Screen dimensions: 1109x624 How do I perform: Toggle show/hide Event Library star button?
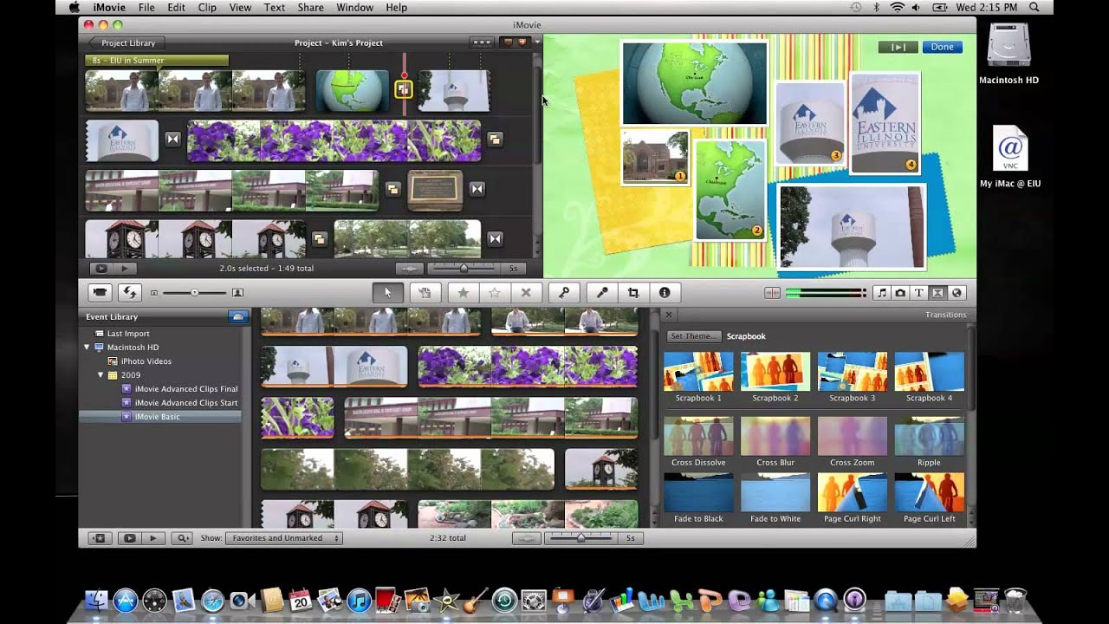(x=99, y=538)
